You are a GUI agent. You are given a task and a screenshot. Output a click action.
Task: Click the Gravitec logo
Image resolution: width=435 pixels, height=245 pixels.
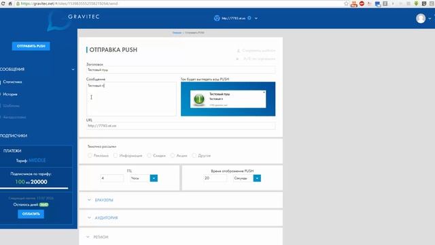(84, 16)
